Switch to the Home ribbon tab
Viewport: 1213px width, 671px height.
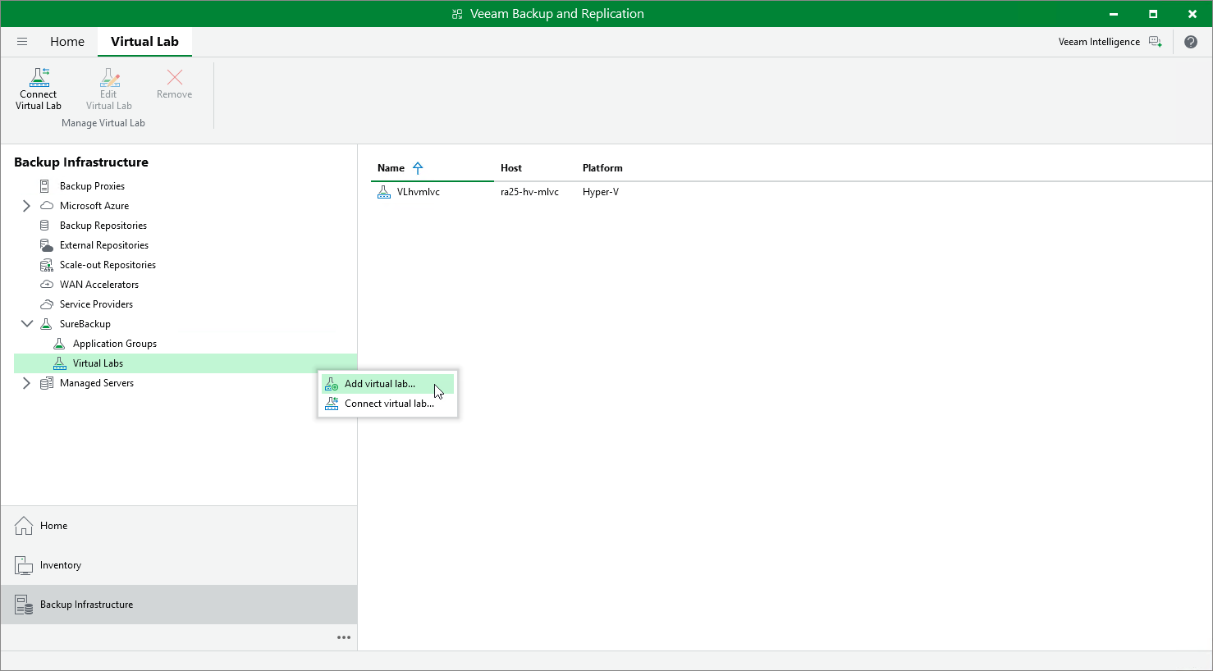[x=67, y=42]
